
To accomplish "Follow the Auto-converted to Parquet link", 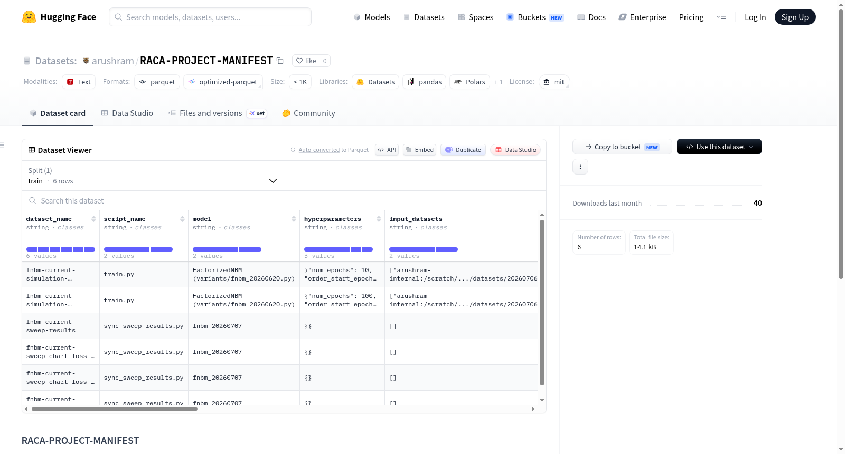I will tap(319, 150).
